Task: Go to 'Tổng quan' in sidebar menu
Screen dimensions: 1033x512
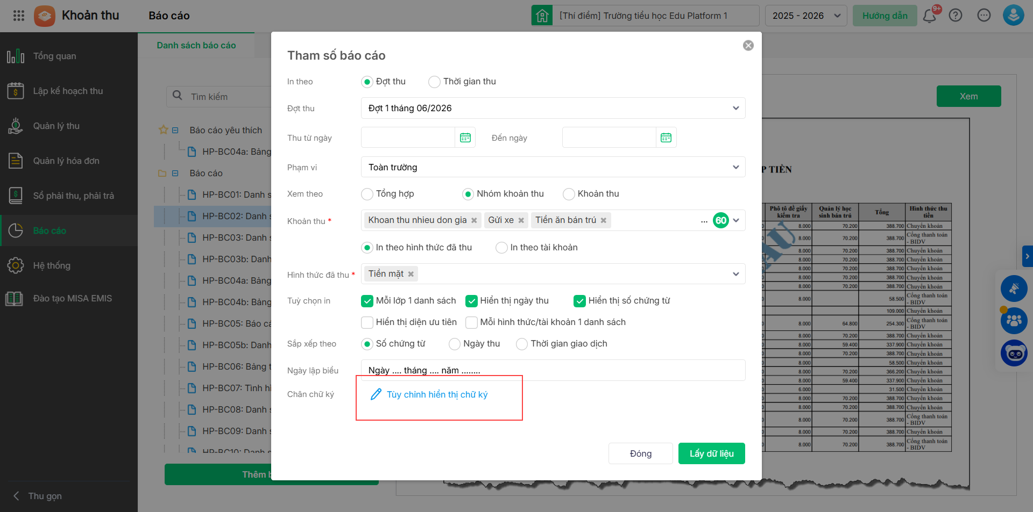Action: point(54,56)
